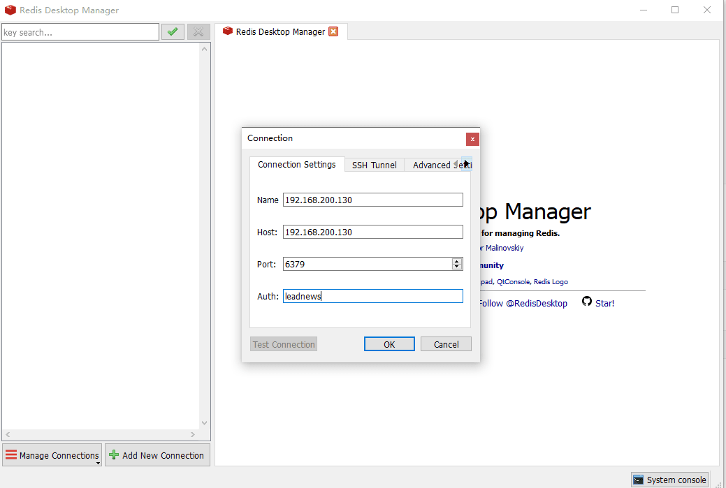Viewport: 726px width, 488px height.
Task: Switch to the SSH Tunnel tab
Action: point(374,165)
